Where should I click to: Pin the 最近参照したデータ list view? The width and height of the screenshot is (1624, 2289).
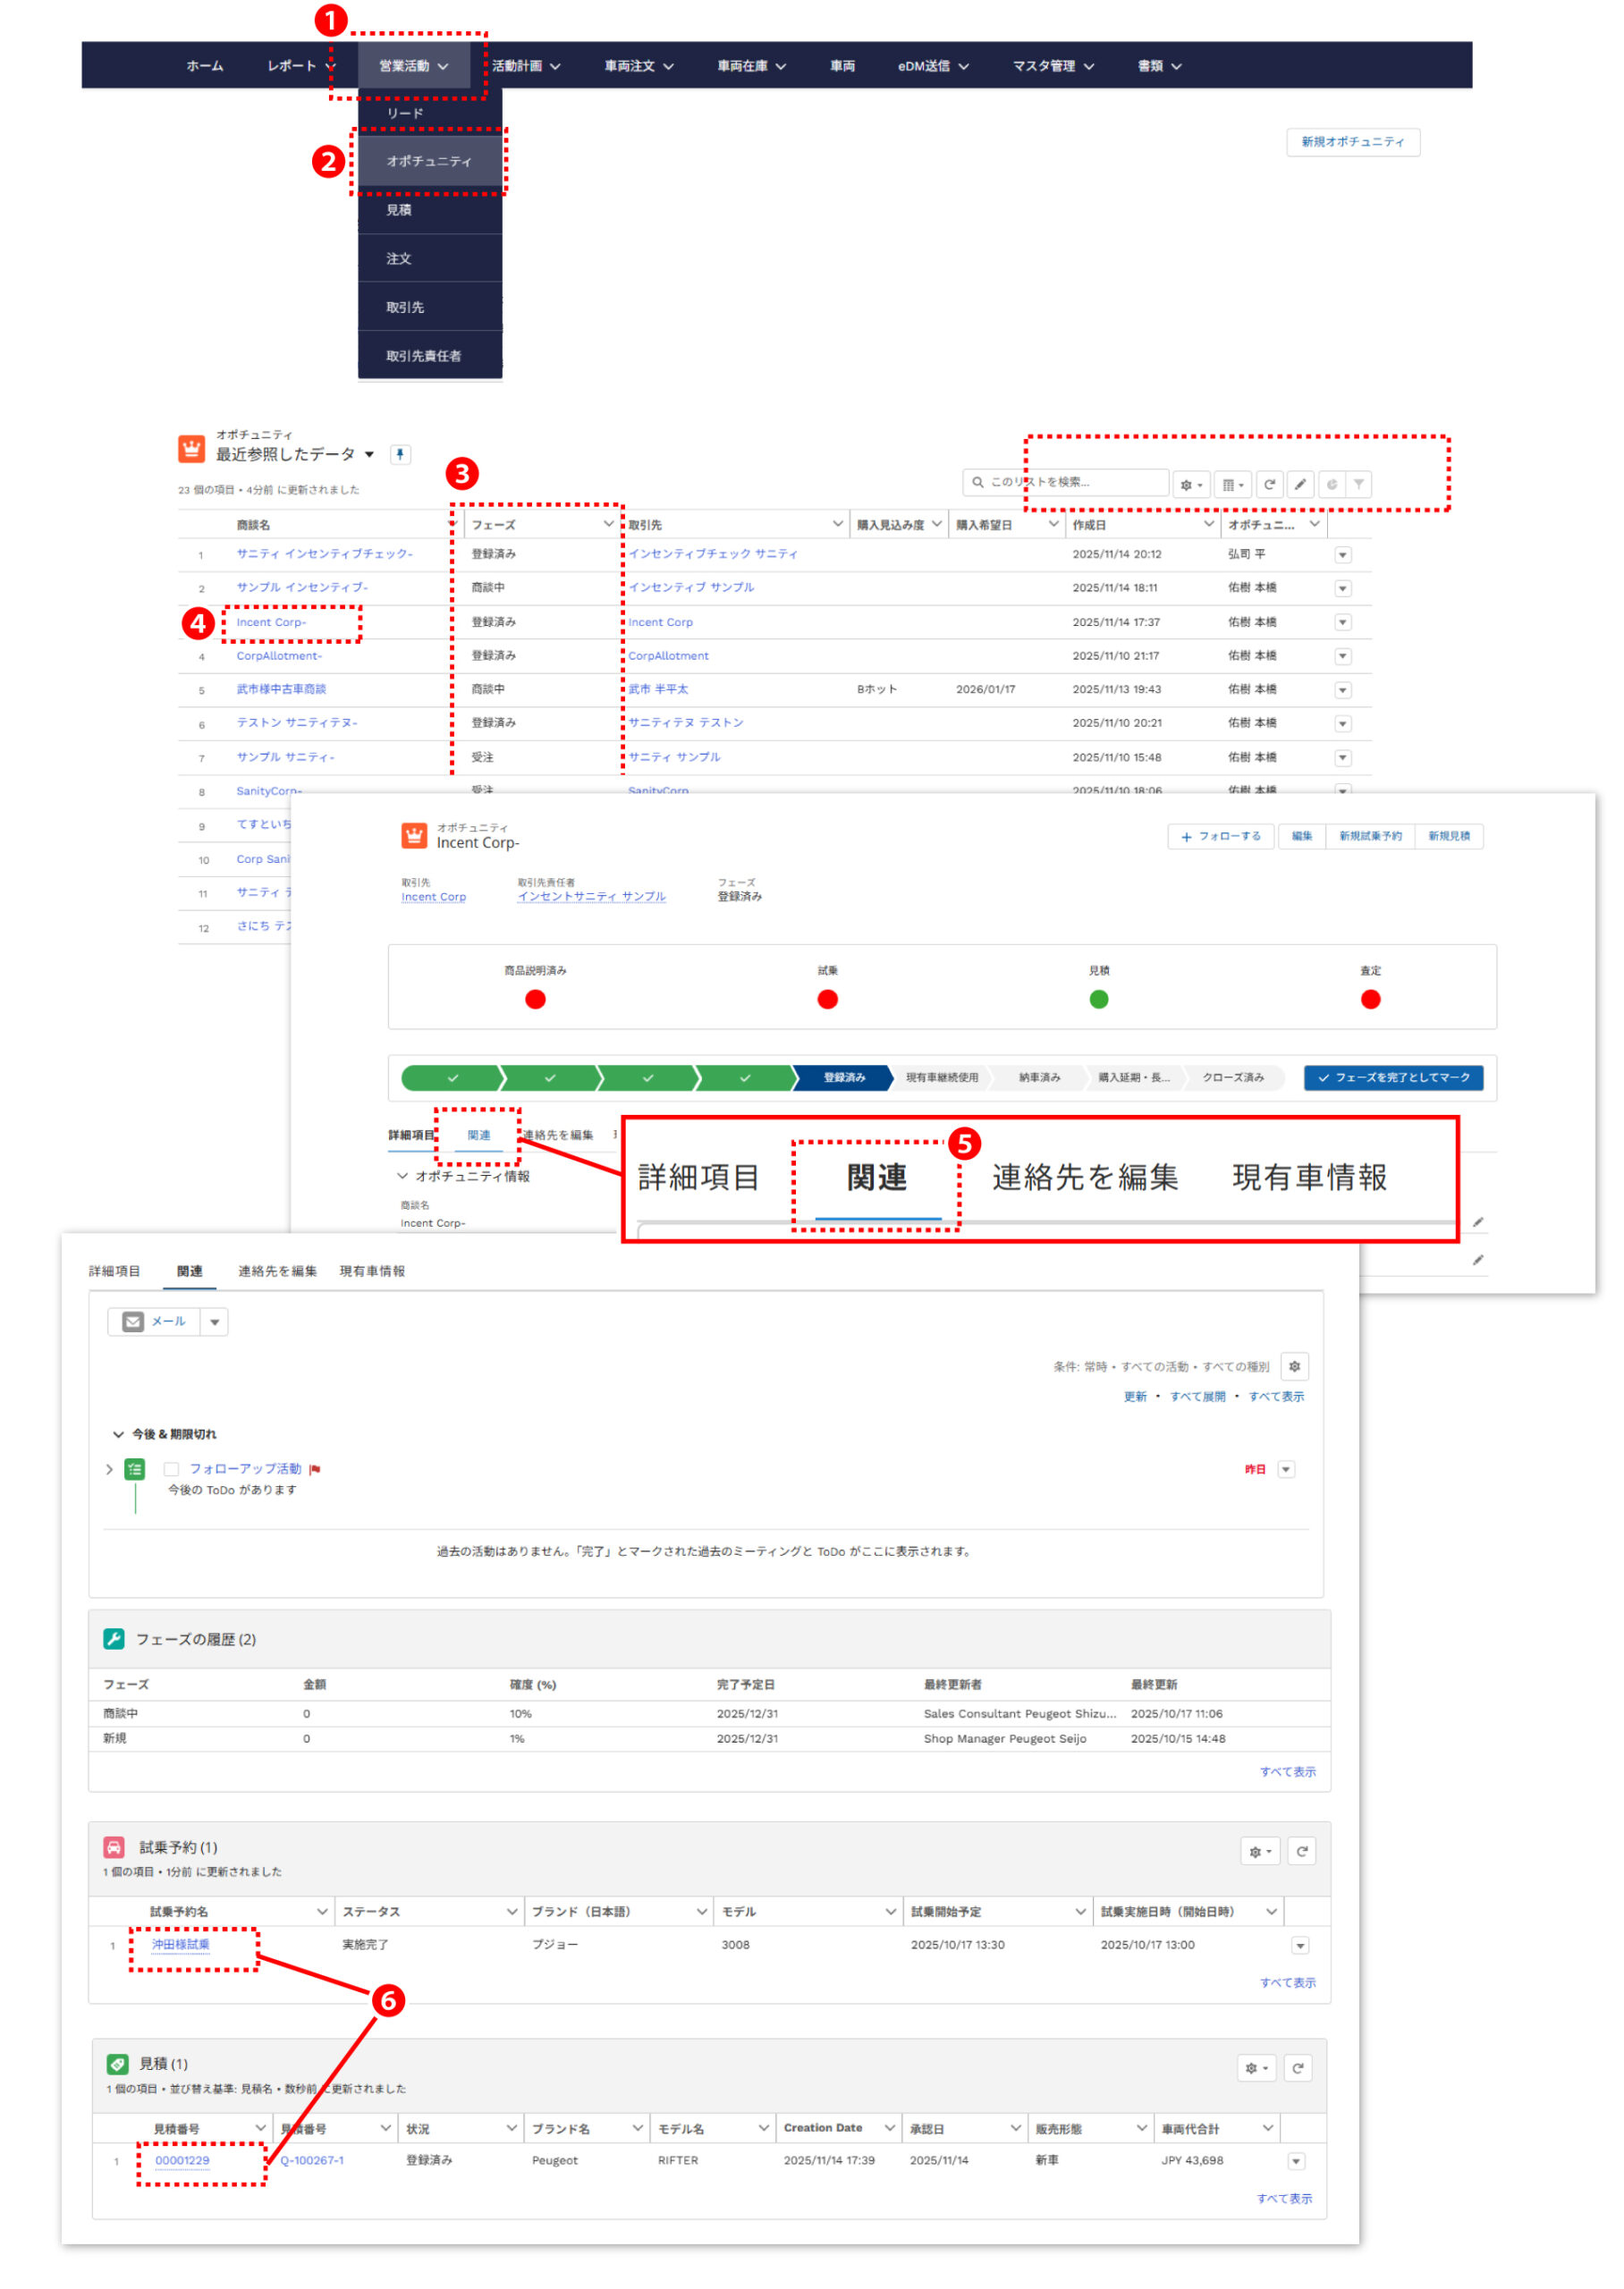tap(400, 455)
